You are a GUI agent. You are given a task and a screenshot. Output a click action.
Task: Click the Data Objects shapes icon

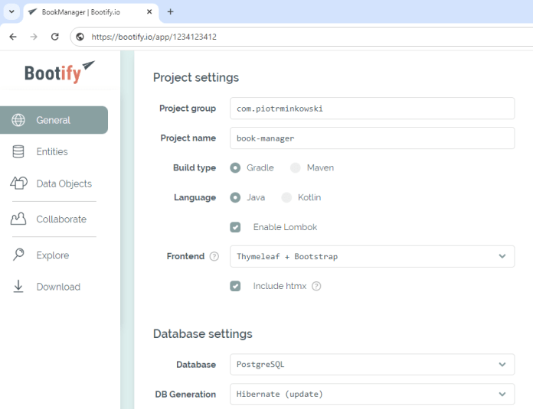18,183
